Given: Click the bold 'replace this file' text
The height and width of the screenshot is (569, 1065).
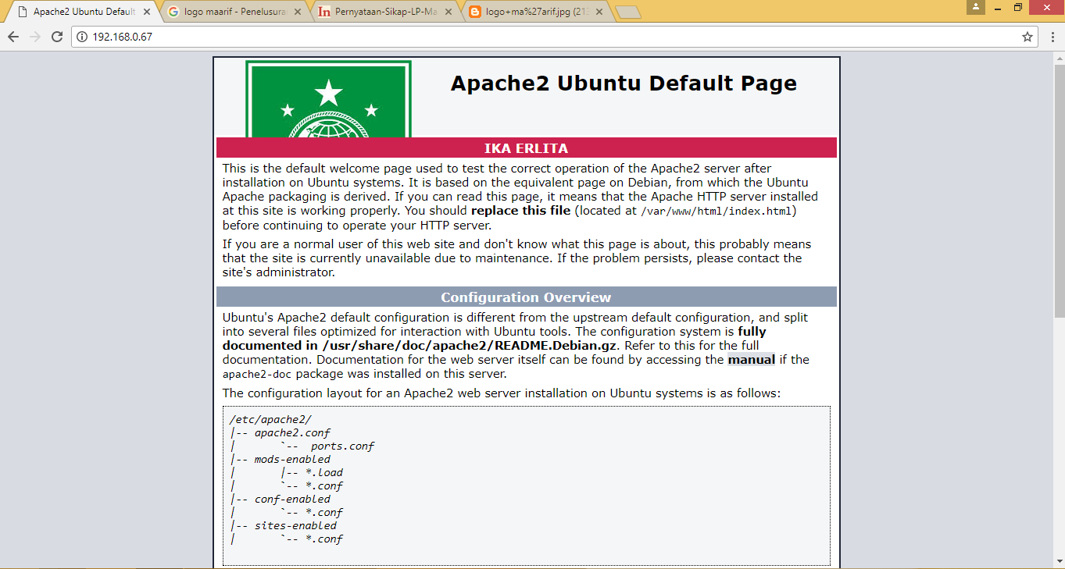Looking at the screenshot, I should coord(521,211).
